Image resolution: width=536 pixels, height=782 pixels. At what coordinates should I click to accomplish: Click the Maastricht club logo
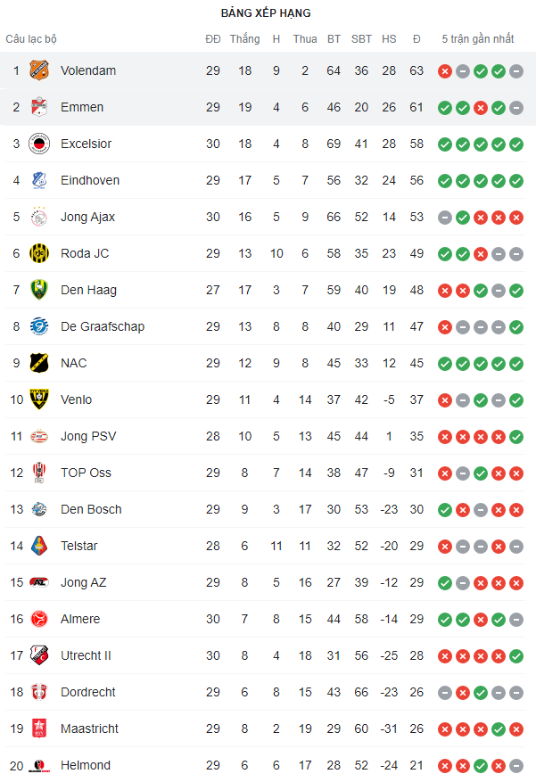click(38, 728)
